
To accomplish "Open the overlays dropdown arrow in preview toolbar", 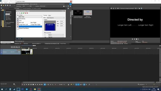I will point(138,8).
